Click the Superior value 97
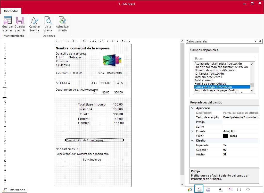This screenshot has height=193, width=264. [241, 150]
